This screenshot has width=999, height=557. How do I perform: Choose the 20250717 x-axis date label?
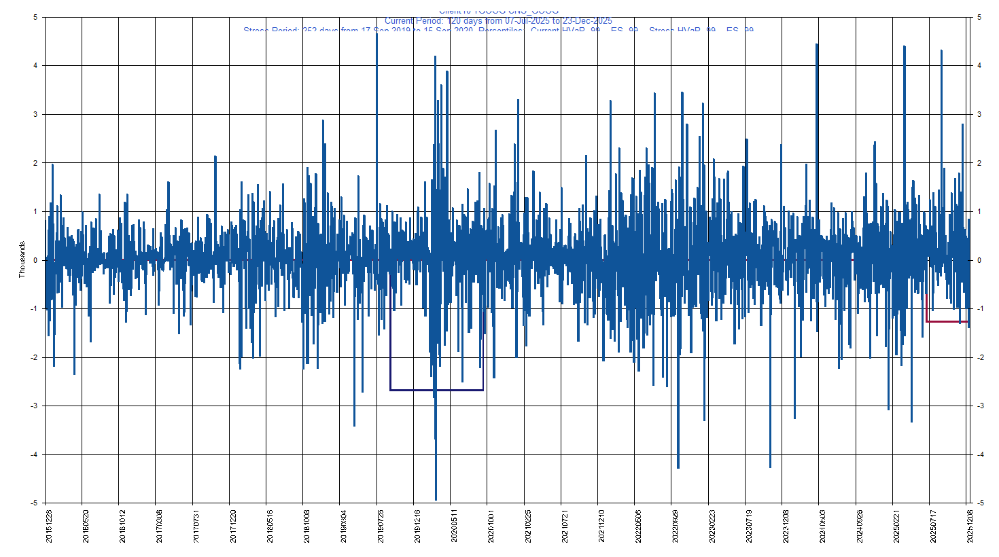click(x=933, y=526)
